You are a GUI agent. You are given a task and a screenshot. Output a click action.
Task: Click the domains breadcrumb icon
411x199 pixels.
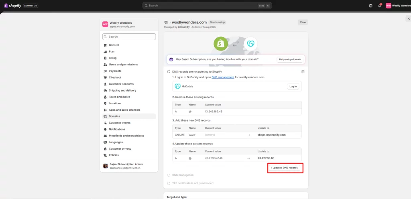point(166,22)
